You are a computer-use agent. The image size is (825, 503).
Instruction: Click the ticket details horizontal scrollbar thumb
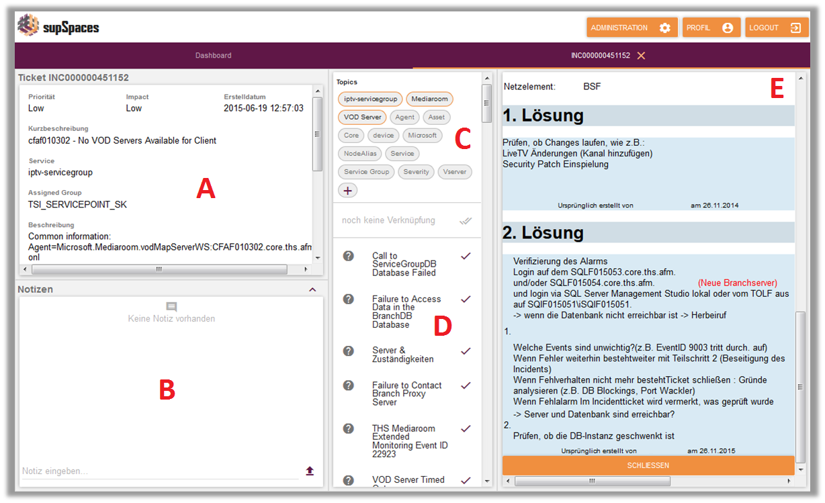[x=159, y=269]
